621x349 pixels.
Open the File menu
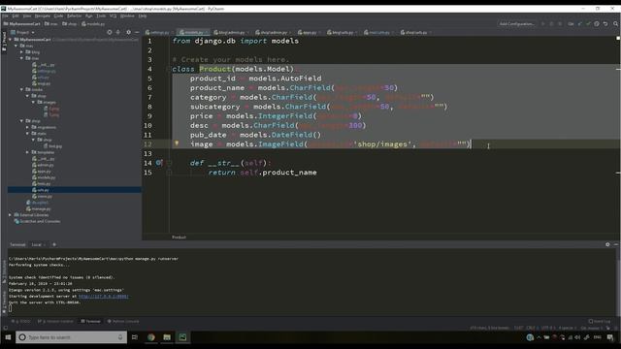pyautogui.click(x=5, y=16)
